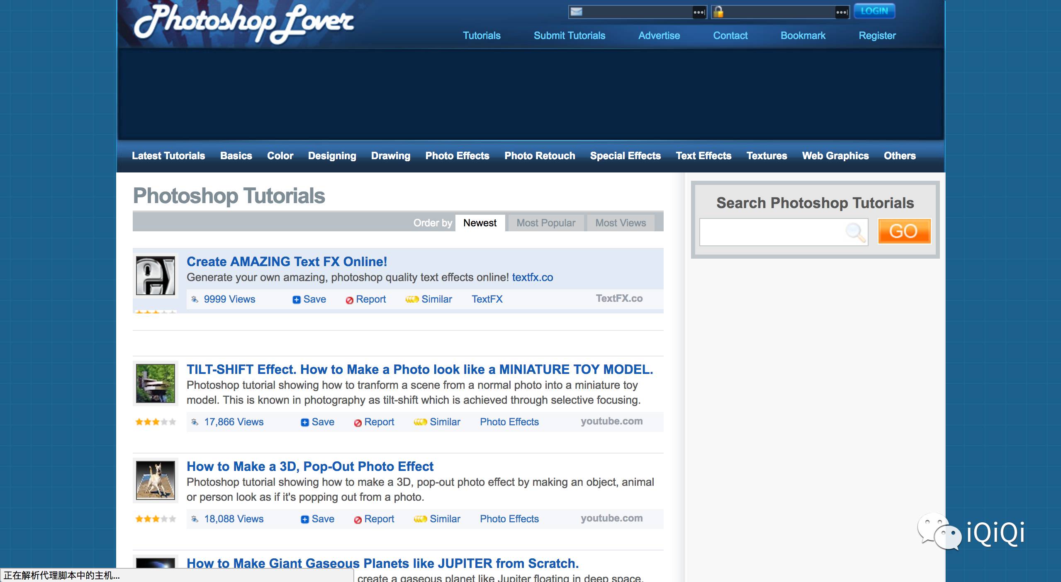The width and height of the screenshot is (1061, 582).
Task: Click youtube.com source in 3D Pop-Out row
Action: (612, 518)
